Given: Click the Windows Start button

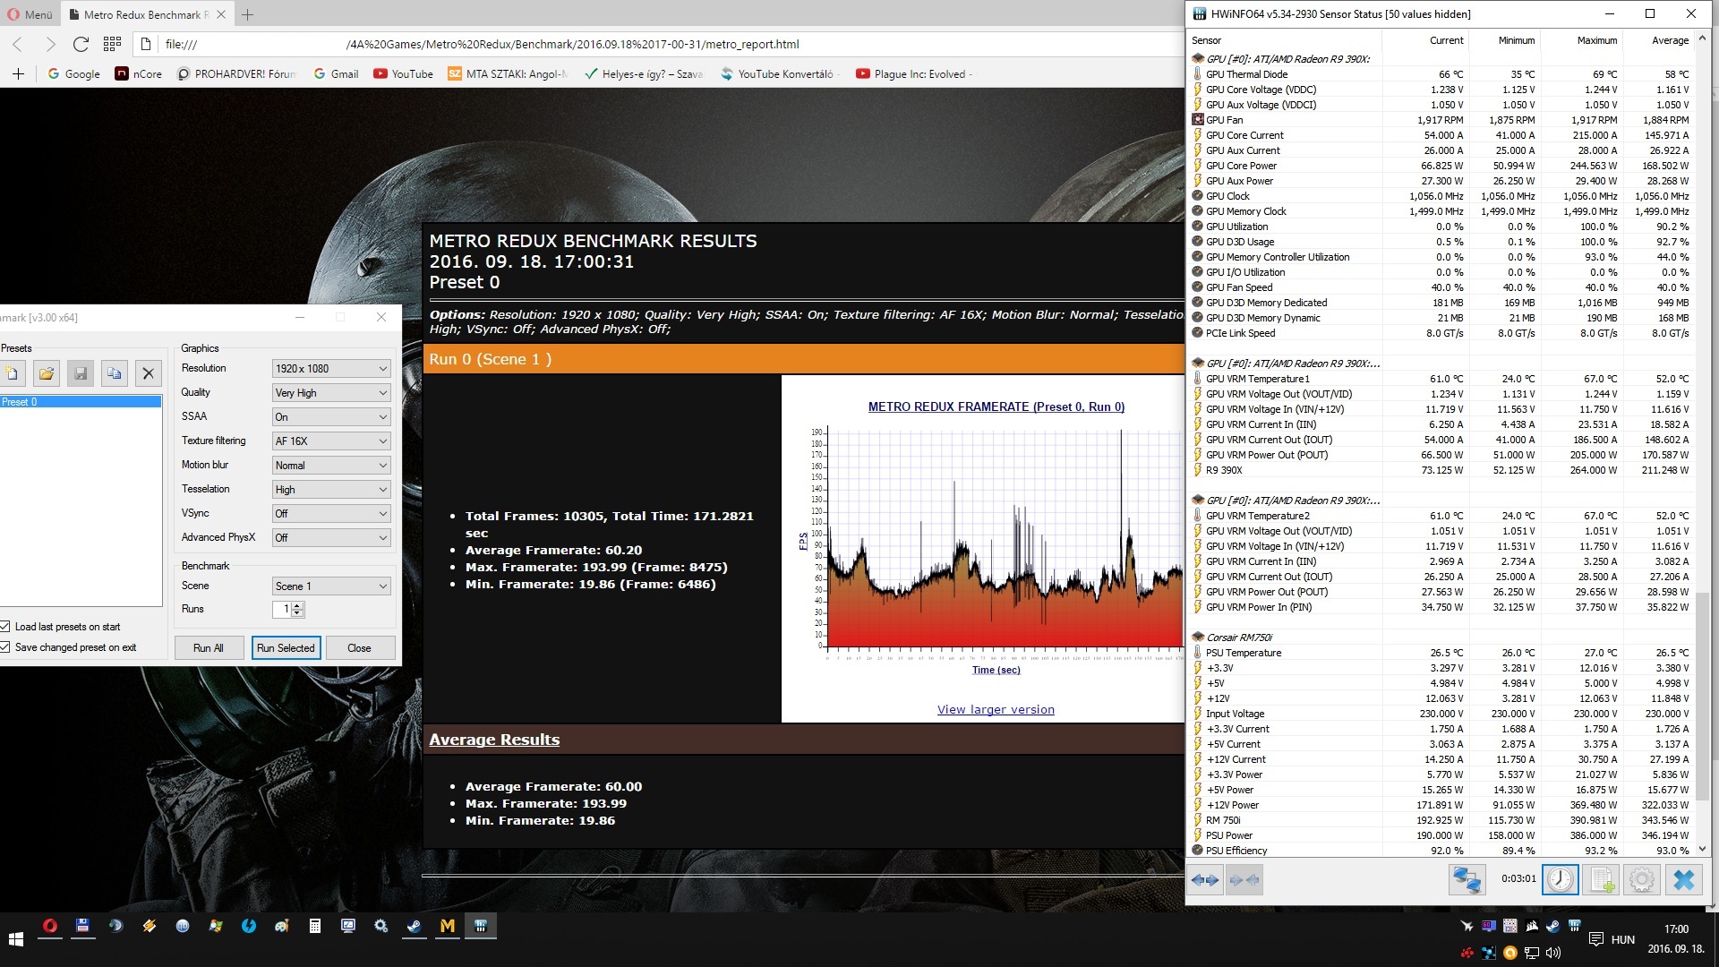Looking at the screenshot, I should click(x=16, y=939).
